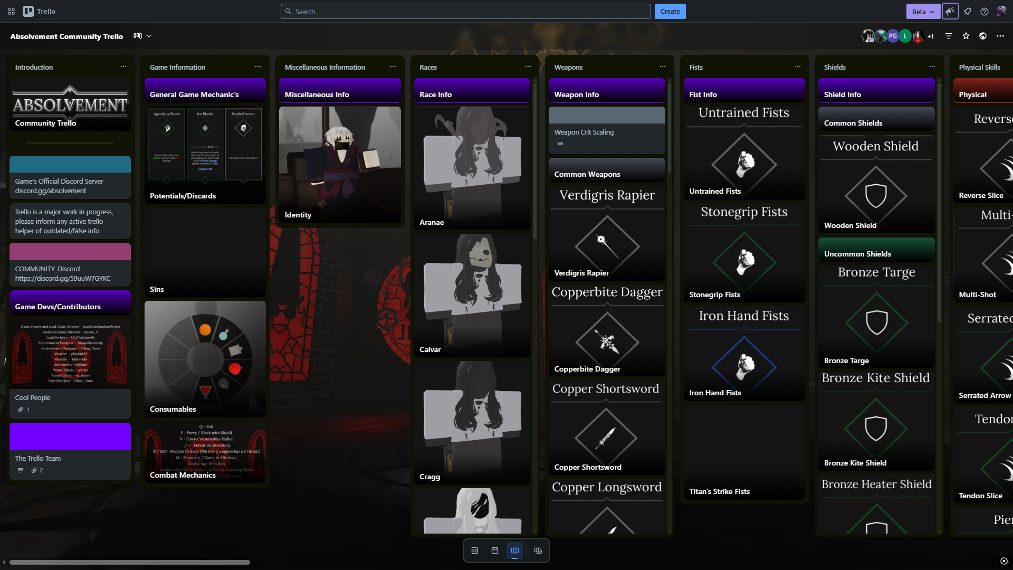
Task: Open the Inbox panel icon
Action: point(475,550)
